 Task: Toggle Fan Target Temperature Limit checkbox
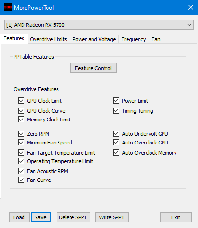point(21,153)
